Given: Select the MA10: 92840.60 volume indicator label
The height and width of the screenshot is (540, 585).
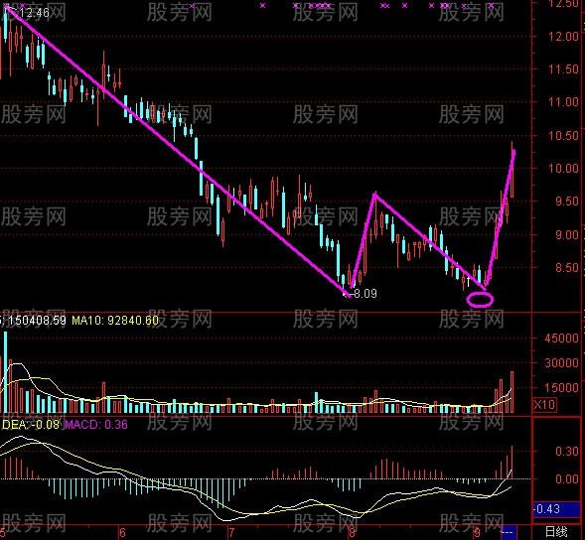Looking at the screenshot, I should pyautogui.click(x=115, y=321).
